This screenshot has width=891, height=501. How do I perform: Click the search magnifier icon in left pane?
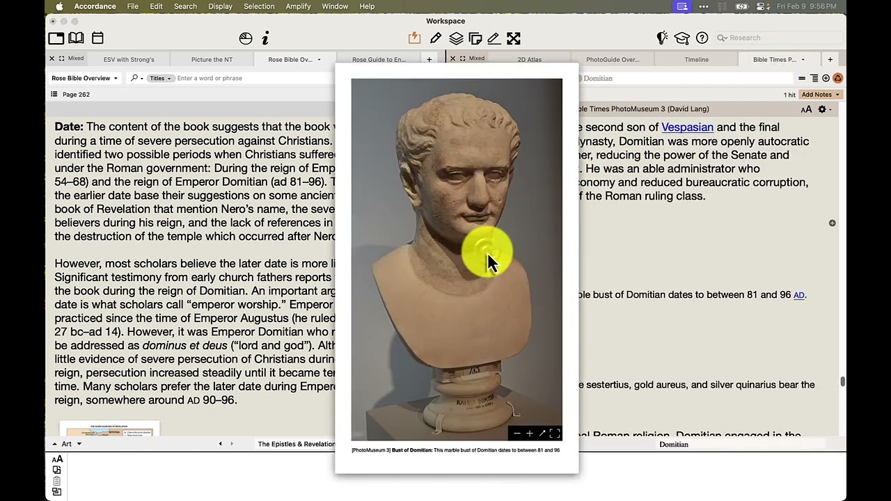[x=134, y=78]
